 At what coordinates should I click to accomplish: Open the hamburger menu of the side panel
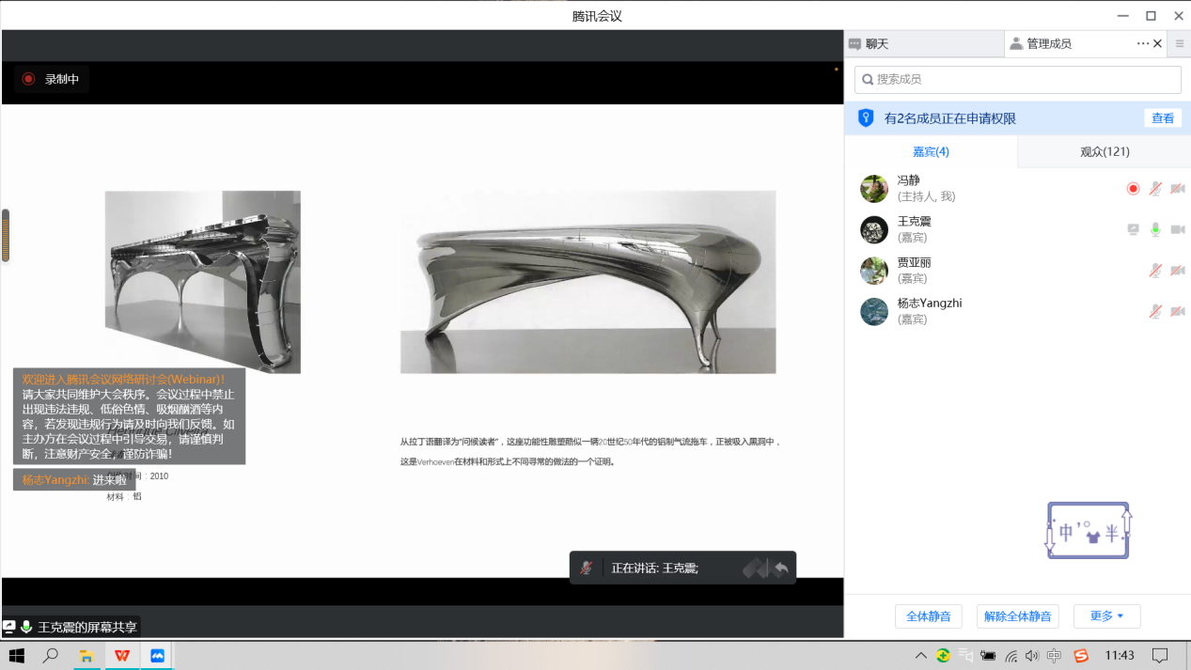coord(1179,43)
